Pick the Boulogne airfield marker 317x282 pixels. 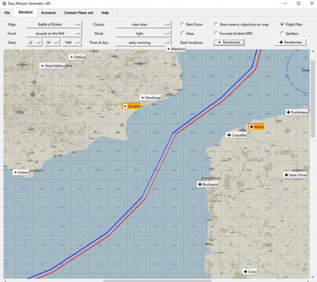click(208, 184)
